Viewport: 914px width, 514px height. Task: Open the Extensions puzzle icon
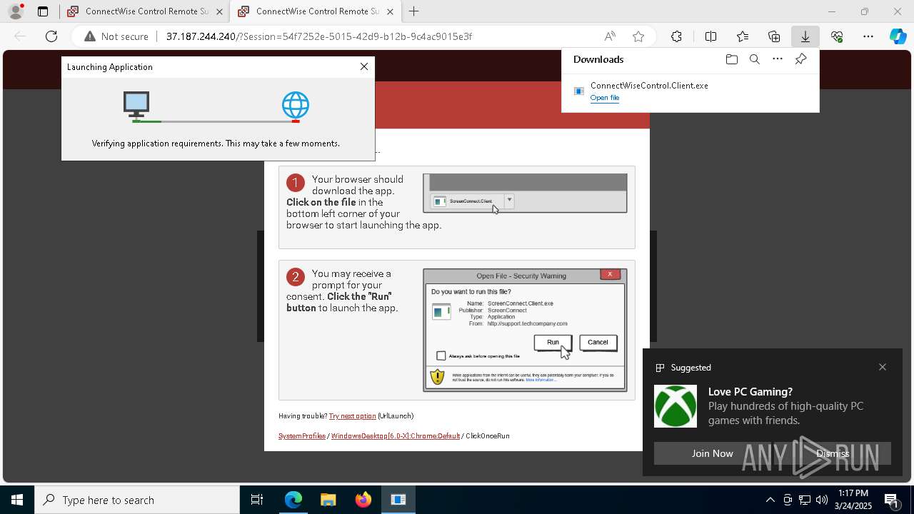pyautogui.click(x=676, y=36)
